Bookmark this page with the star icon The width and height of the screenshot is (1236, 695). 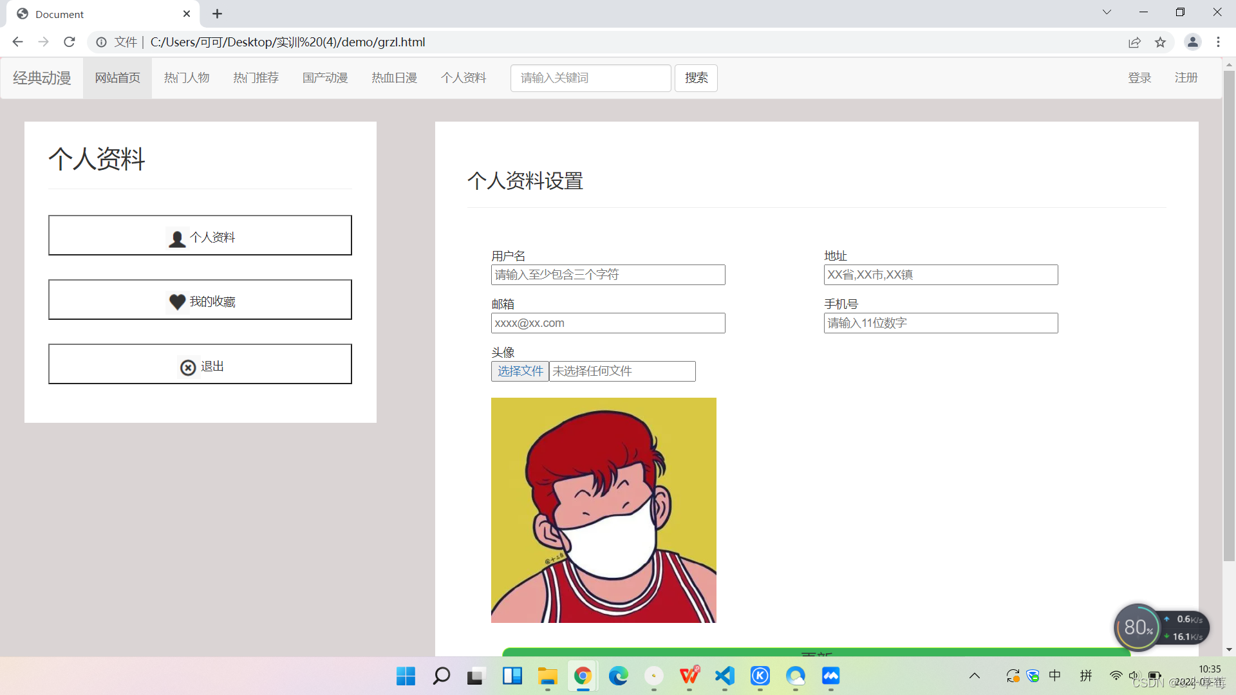[x=1160, y=42]
